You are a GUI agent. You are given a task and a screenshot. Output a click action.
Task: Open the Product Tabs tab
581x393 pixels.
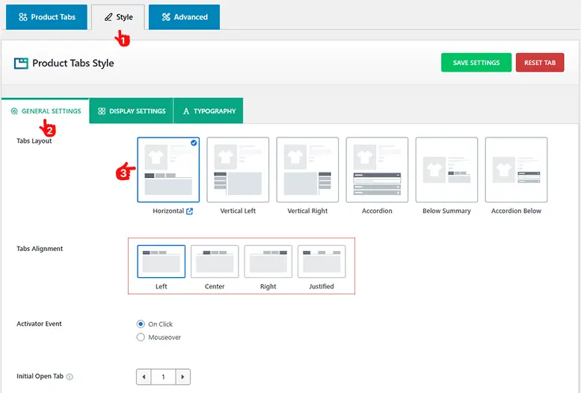click(x=46, y=17)
